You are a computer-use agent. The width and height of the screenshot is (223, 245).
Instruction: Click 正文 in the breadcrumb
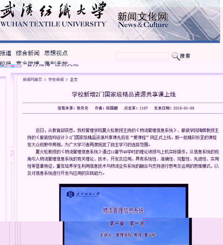click(74, 79)
